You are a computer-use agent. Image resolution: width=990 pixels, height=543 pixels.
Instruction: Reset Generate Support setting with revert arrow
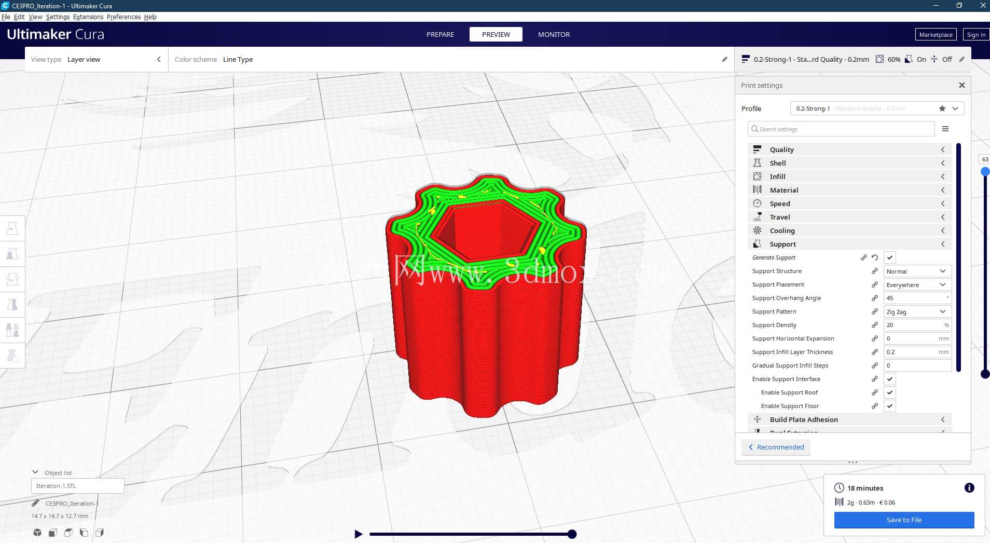[x=875, y=257]
